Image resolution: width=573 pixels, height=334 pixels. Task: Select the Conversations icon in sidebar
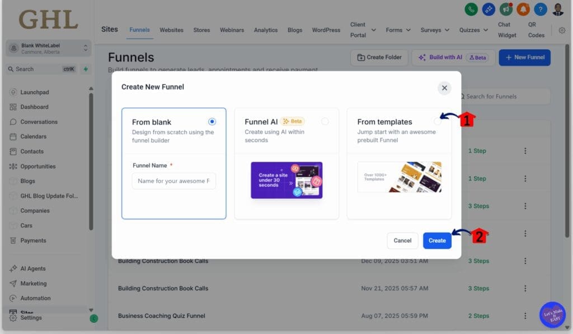point(13,121)
